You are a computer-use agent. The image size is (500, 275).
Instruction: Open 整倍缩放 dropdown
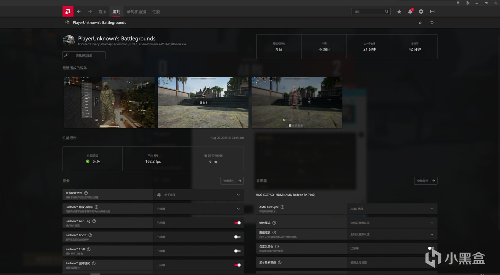point(392,234)
